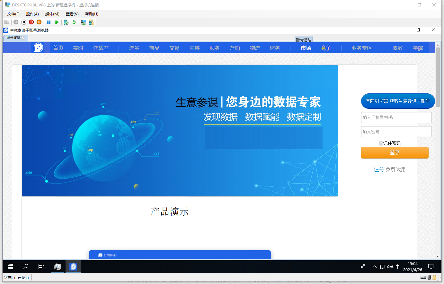Click the page vertical scrollbar thumb

[438, 77]
